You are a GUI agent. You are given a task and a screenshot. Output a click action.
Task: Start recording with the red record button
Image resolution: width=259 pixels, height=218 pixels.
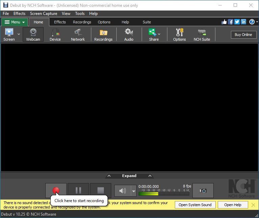coord(56,190)
